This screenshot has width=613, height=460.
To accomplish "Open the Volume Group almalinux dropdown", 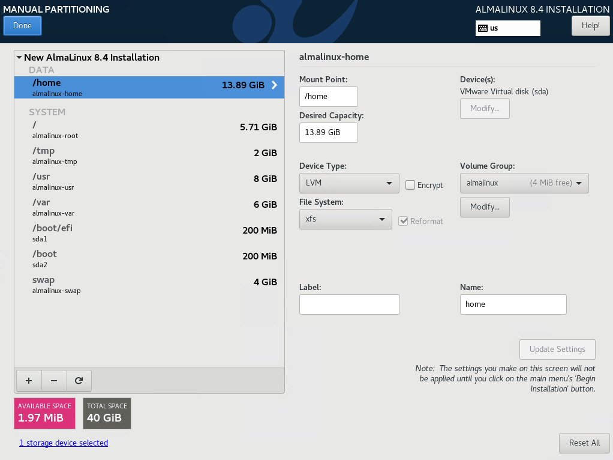I will pyautogui.click(x=524, y=183).
